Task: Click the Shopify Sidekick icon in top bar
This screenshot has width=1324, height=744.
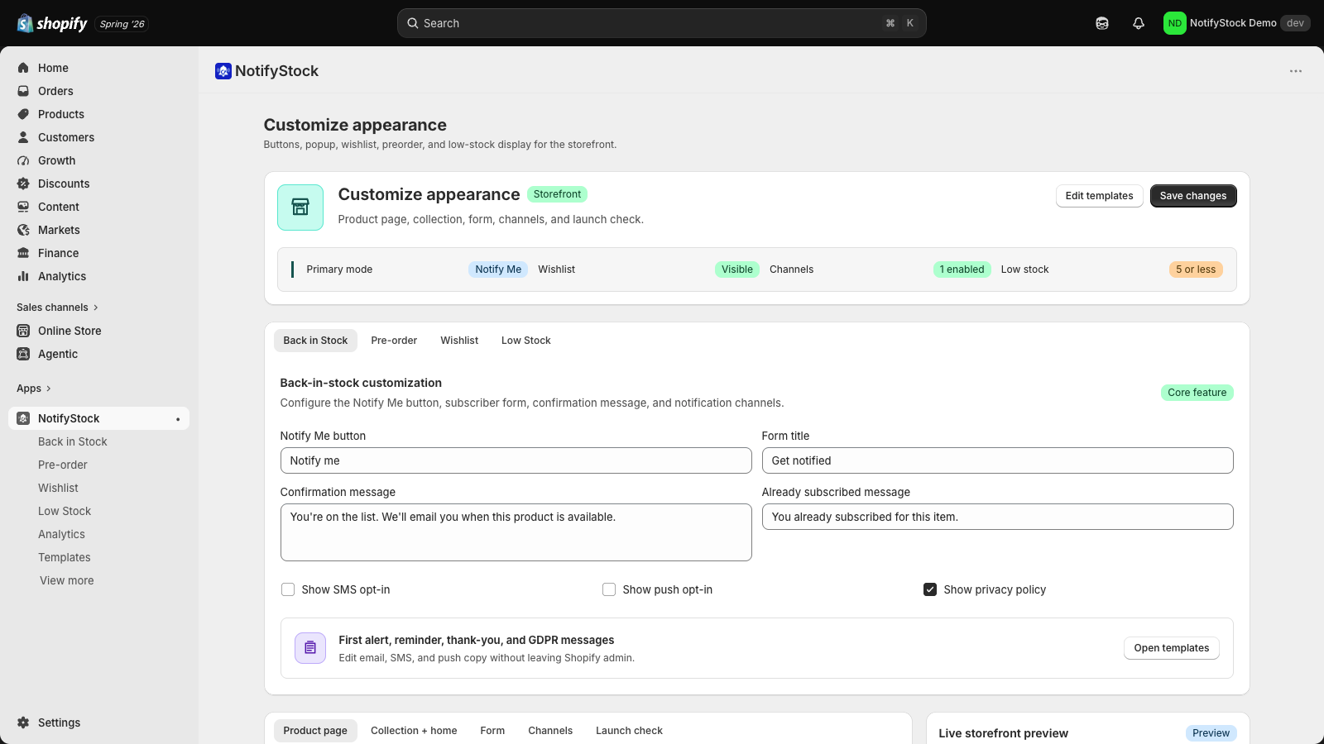Action: click(x=1102, y=23)
